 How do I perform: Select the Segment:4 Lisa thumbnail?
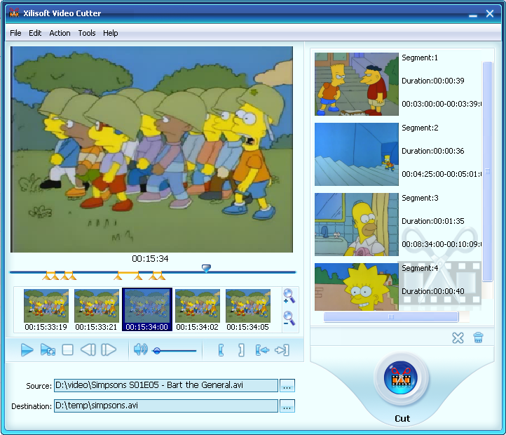click(357, 287)
